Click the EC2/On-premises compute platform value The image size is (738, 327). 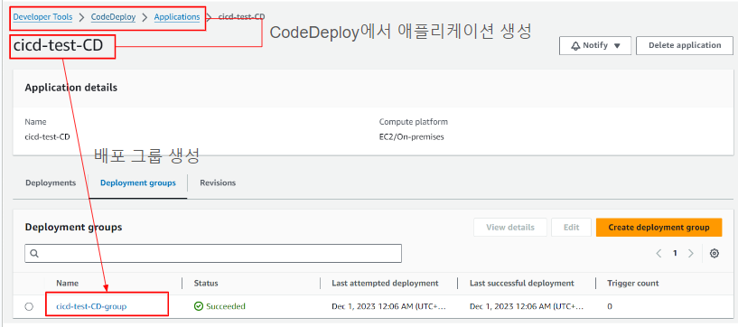[411, 137]
